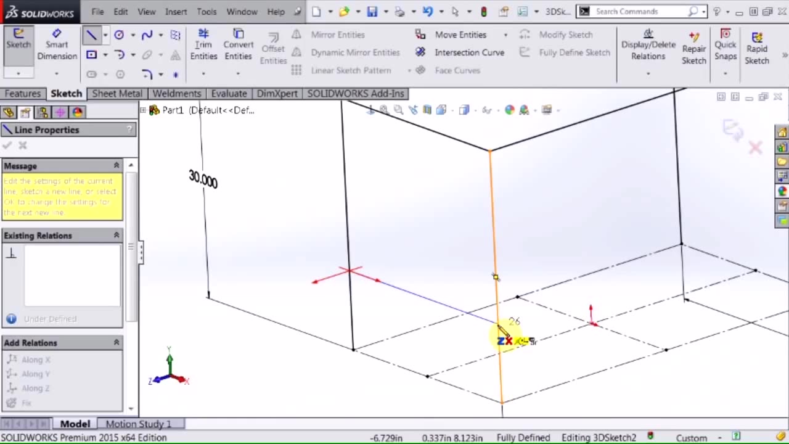Select the Circle sketch tool
Viewport: 789px width, 444px height.
(119, 35)
